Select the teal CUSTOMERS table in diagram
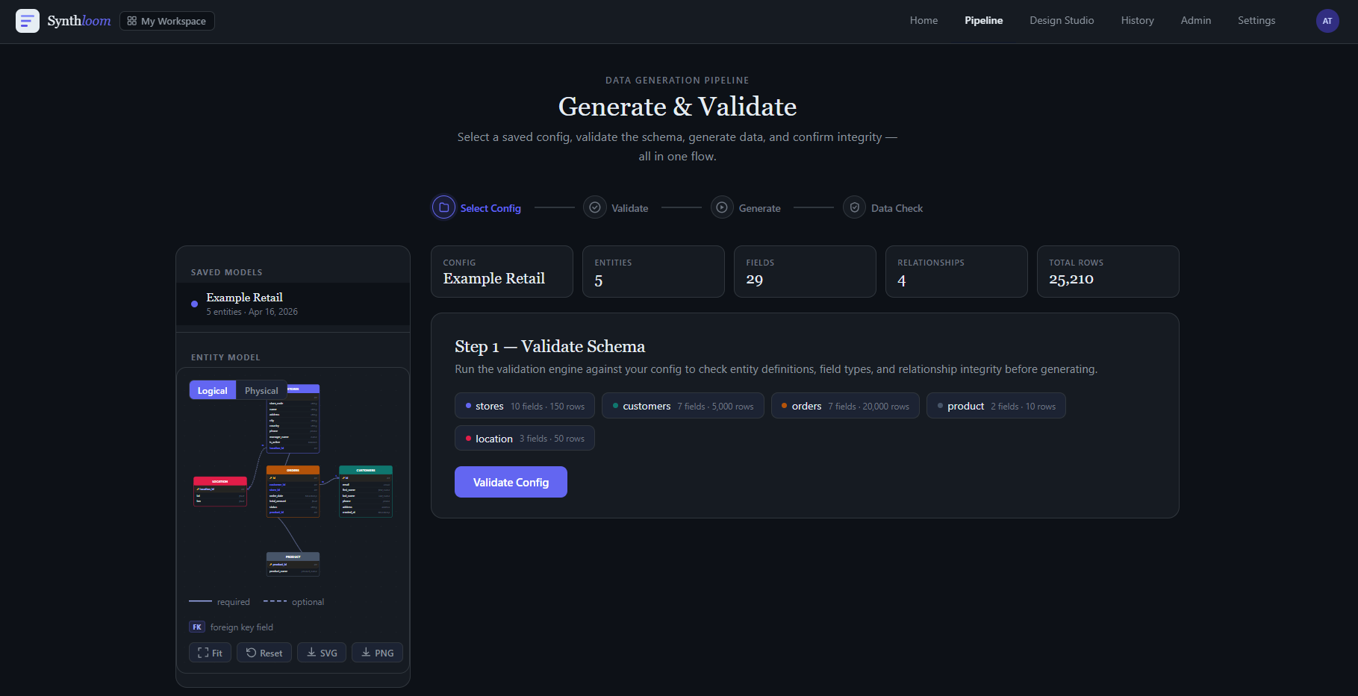This screenshot has width=1358, height=696. tap(366, 492)
